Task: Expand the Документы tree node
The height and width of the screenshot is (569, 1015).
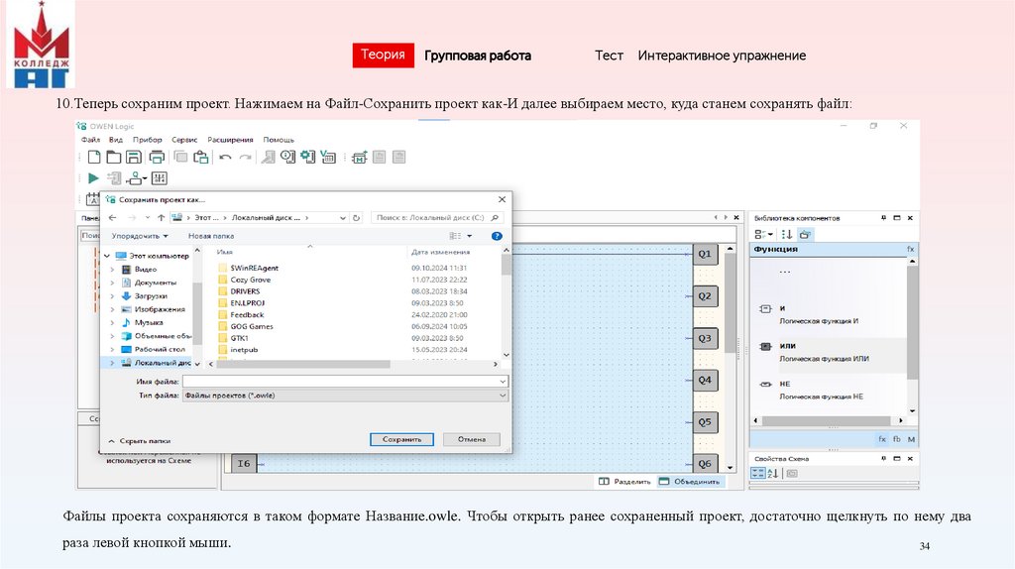Action: [112, 283]
